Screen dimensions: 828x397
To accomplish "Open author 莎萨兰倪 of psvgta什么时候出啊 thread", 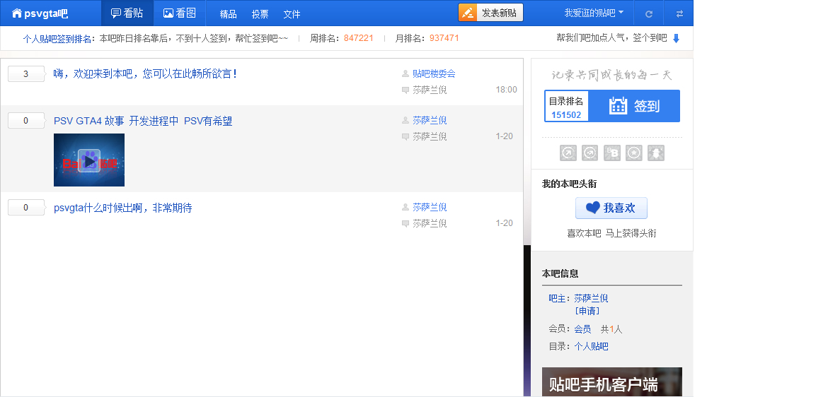I will 430,207.
